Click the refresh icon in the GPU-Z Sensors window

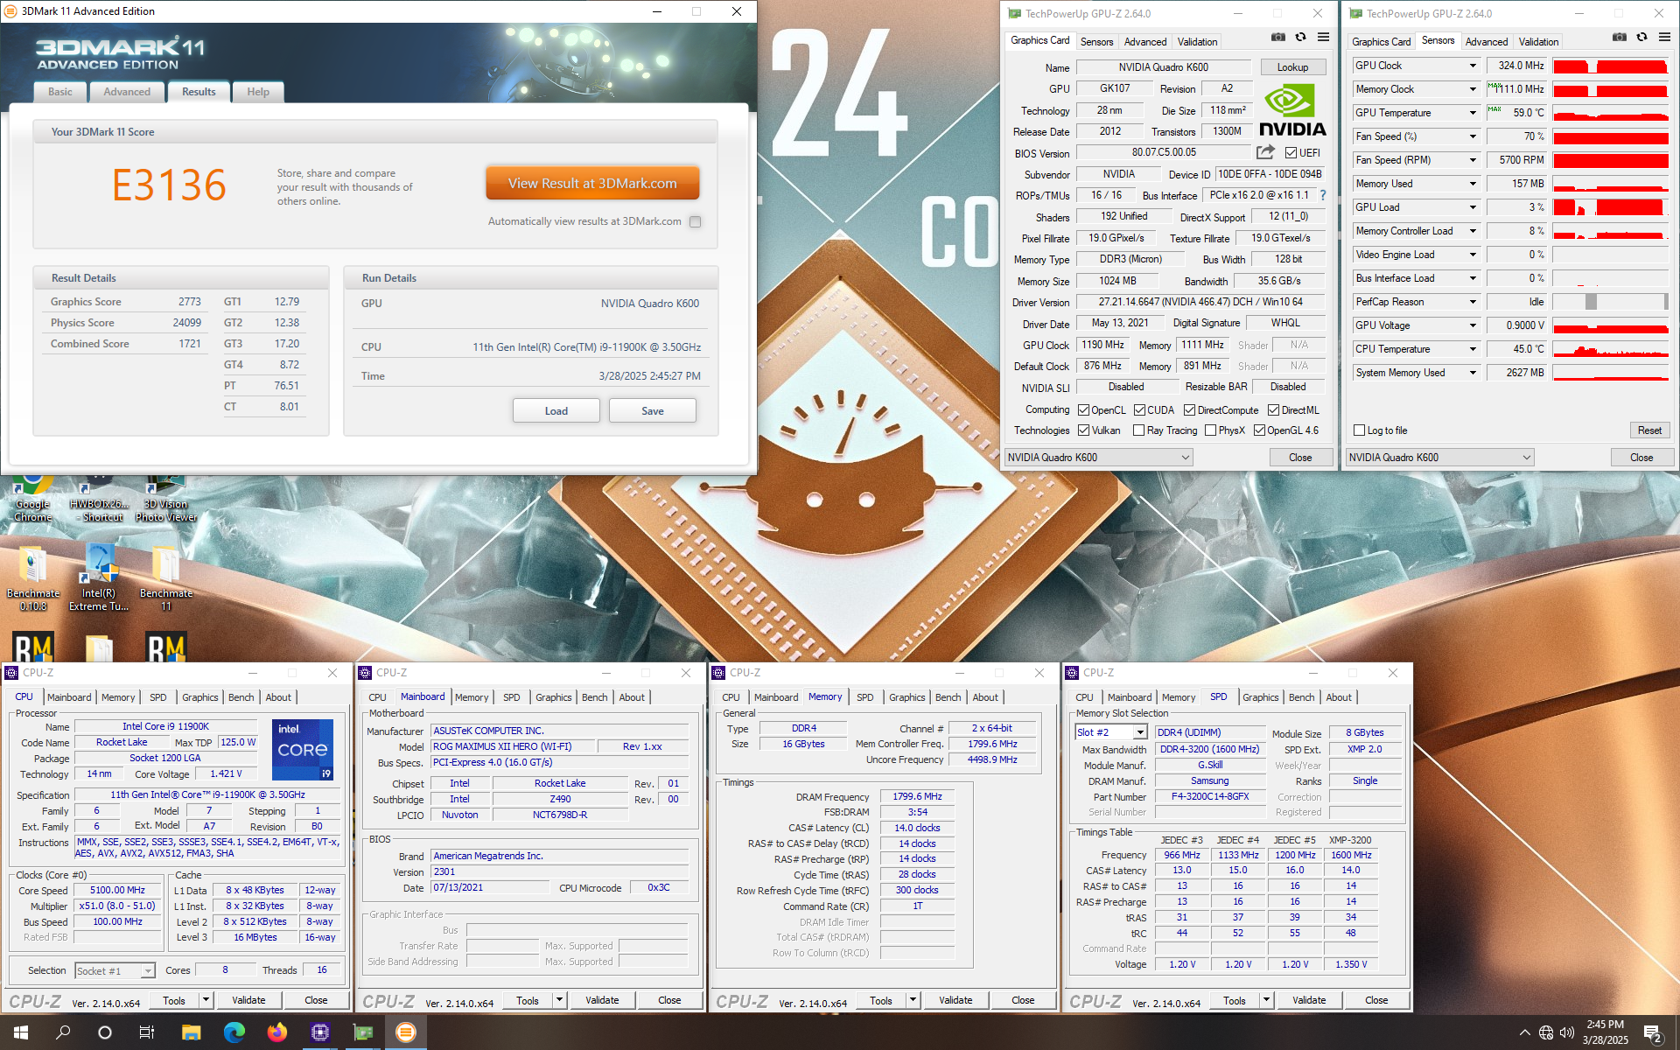point(1641,37)
